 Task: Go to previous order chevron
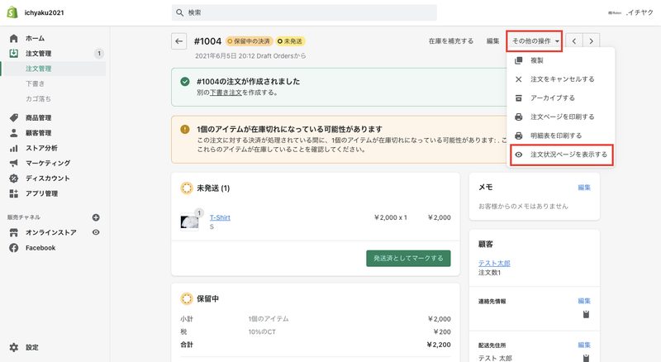point(574,41)
